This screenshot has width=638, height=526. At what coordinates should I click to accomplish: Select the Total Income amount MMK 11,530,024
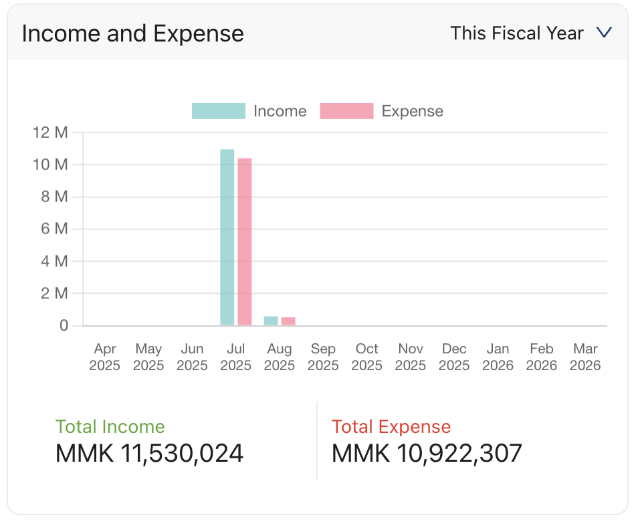(148, 453)
